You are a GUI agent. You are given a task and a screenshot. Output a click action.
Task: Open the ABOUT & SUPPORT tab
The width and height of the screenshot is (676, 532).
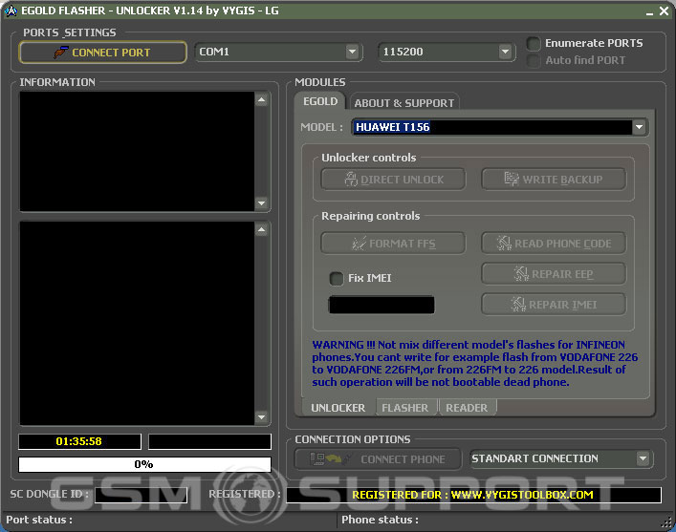[404, 103]
